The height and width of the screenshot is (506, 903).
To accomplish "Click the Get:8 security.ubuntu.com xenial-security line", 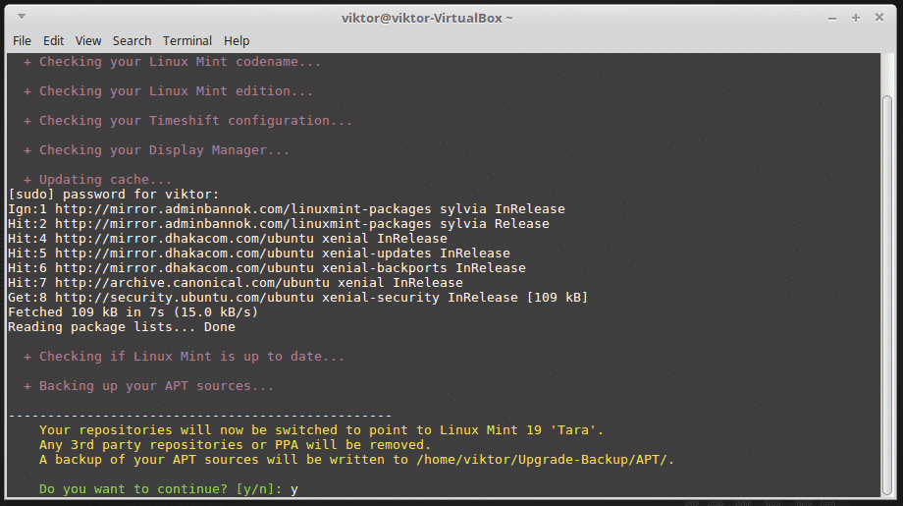I will point(297,298).
